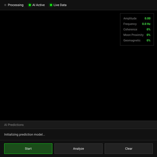This screenshot has height=157, width=157.
Task: Select the Processing status label
Action: pyautogui.click(x=16, y=5)
